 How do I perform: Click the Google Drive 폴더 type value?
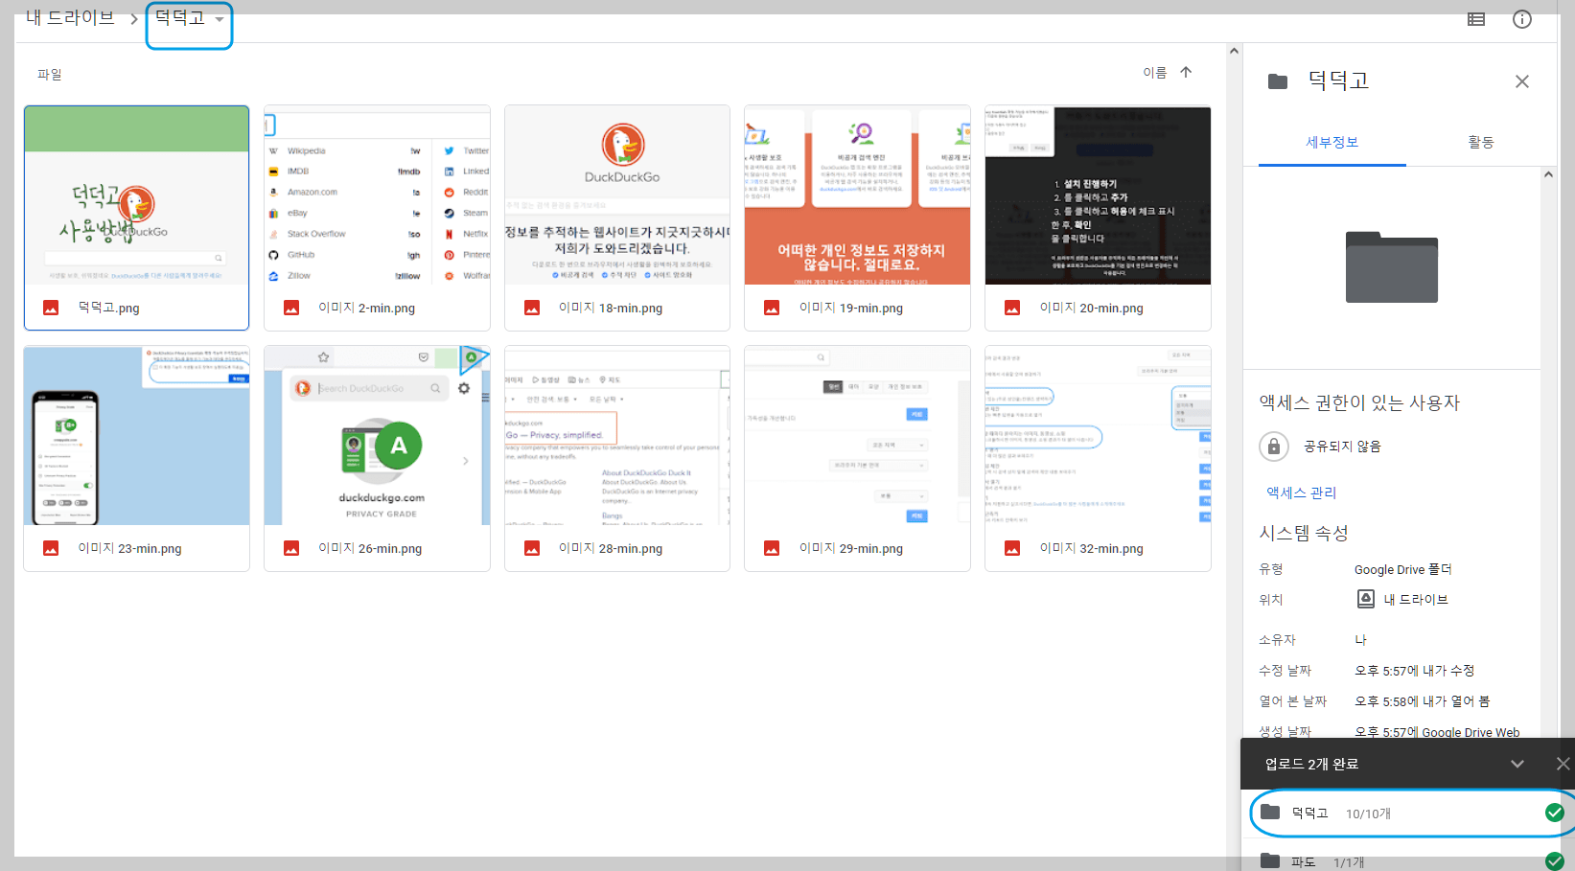[1402, 569]
